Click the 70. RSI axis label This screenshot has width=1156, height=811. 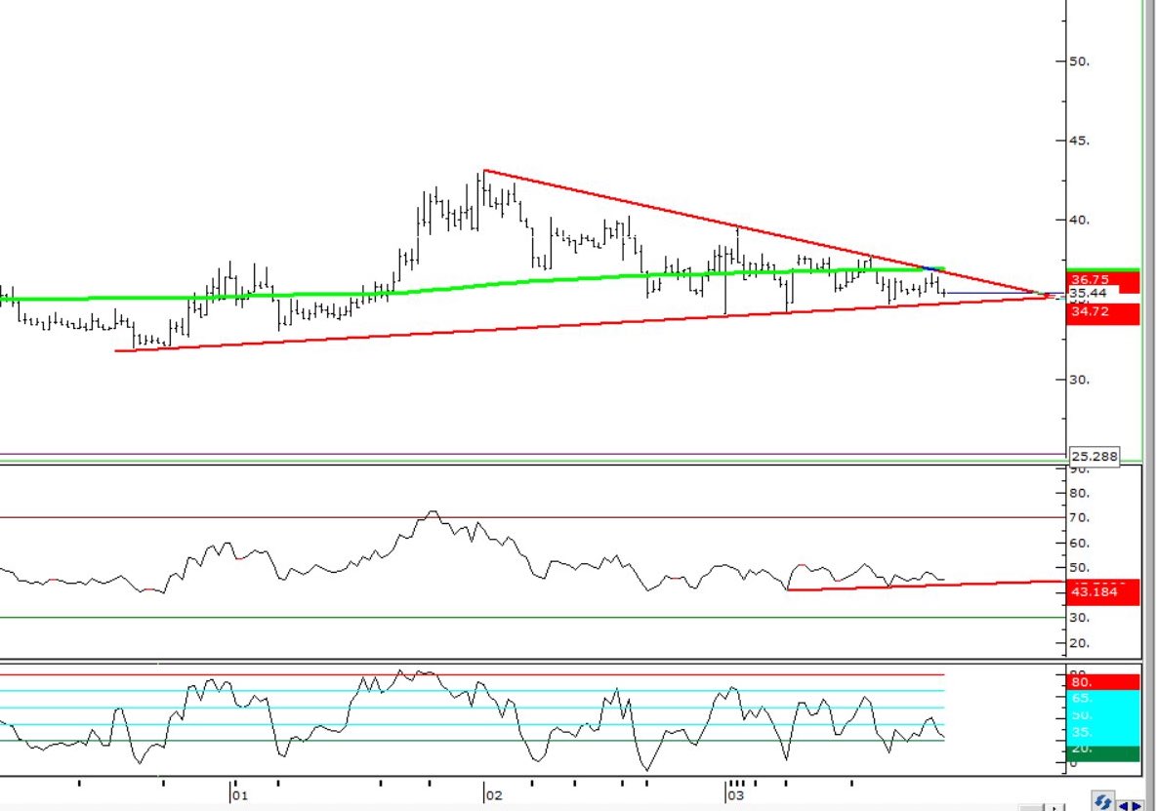click(x=1079, y=518)
